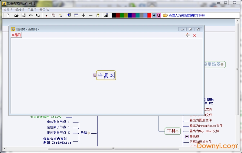Select the green color swatch
The height and width of the screenshot is (153, 242).
[x=122, y=15]
